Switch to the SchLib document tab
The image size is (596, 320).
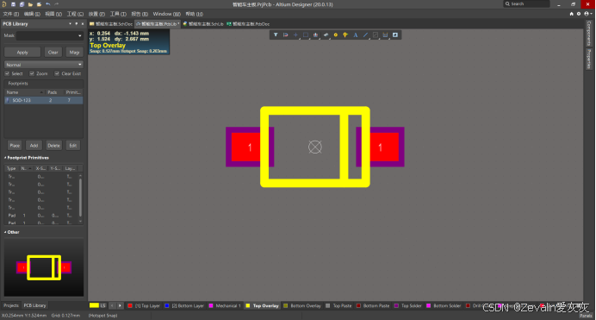point(203,24)
